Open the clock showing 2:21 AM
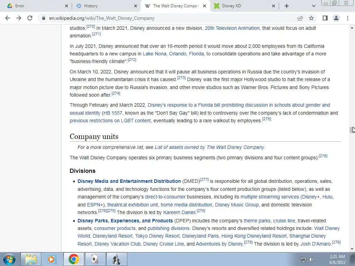355x266 pixels. click(337, 259)
